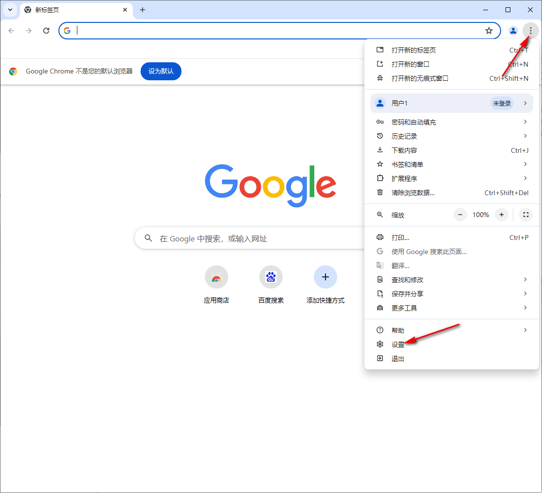The width and height of the screenshot is (542, 493).
Task: Open 扩展程序 menu item
Action: pyautogui.click(x=452, y=179)
